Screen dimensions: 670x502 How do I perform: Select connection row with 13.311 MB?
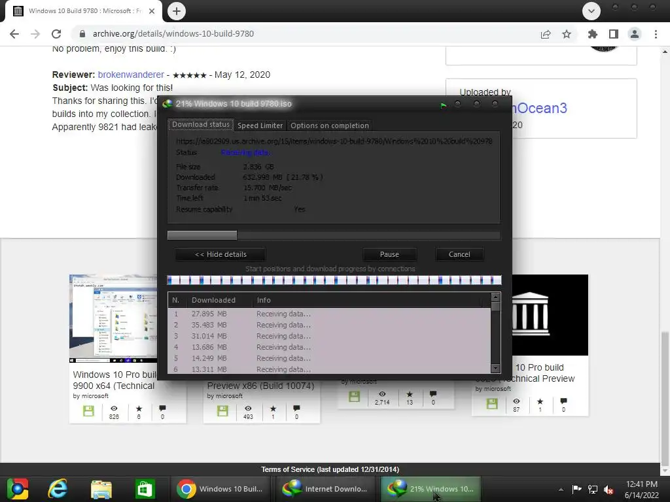pos(330,369)
